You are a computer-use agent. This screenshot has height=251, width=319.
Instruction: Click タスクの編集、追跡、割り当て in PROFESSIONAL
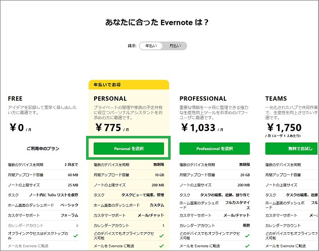(225, 195)
